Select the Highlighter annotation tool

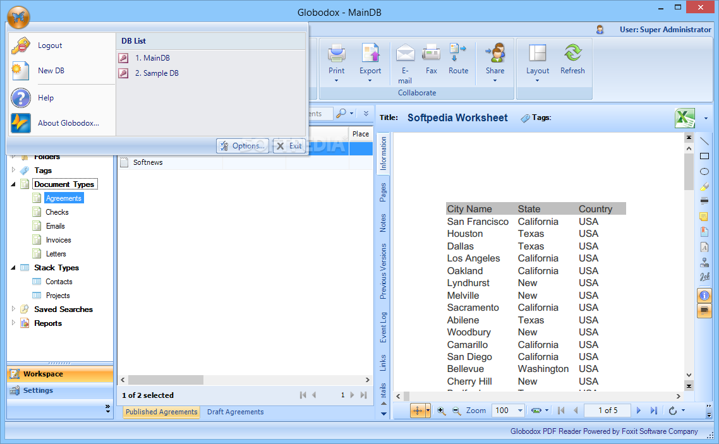click(x=704, y=186)
